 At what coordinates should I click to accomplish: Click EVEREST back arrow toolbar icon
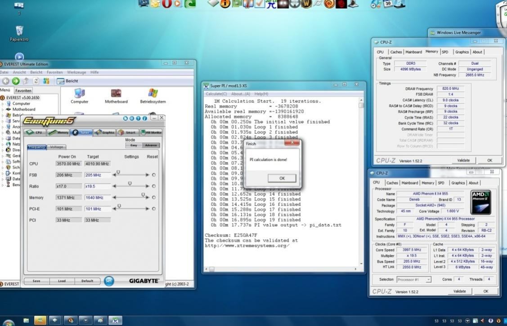(x=6, y=81)
